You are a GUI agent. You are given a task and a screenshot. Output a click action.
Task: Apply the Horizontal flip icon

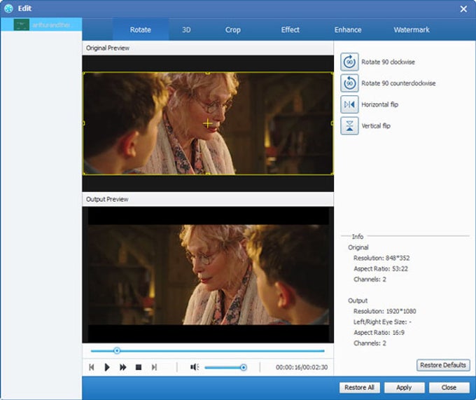(349, 104)
